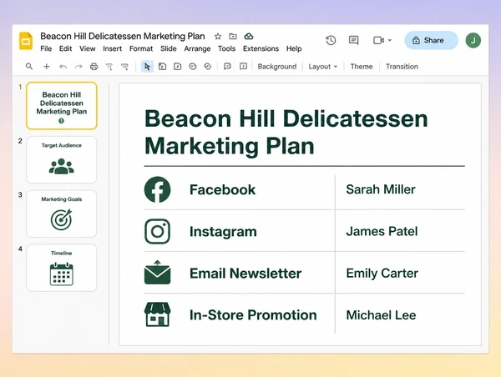Click the name Emily Carter
501x377 pixels.
382,274
